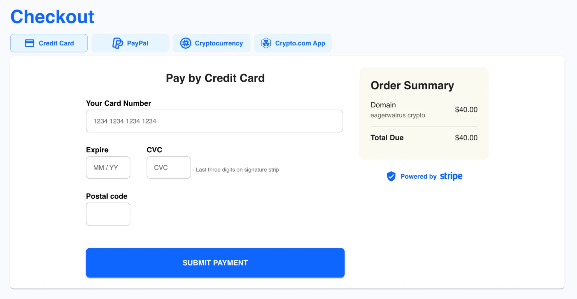The image size is (577, 299).
Task: Switch to the PayPal tab
Action: click(130, 43)
